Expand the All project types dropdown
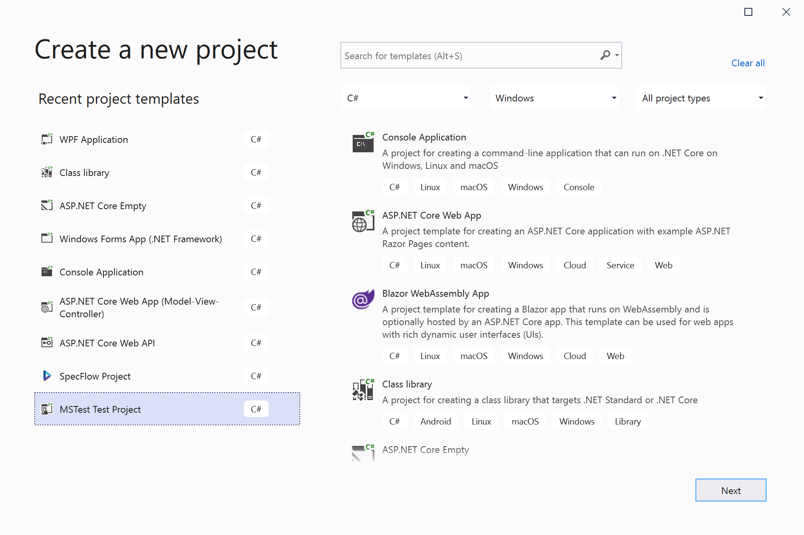804x535 pixels. (701, 98)
